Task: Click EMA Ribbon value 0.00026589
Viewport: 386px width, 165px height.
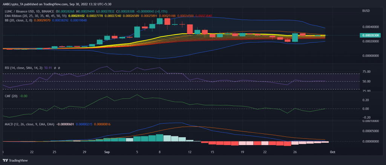Action: point(132,16)
